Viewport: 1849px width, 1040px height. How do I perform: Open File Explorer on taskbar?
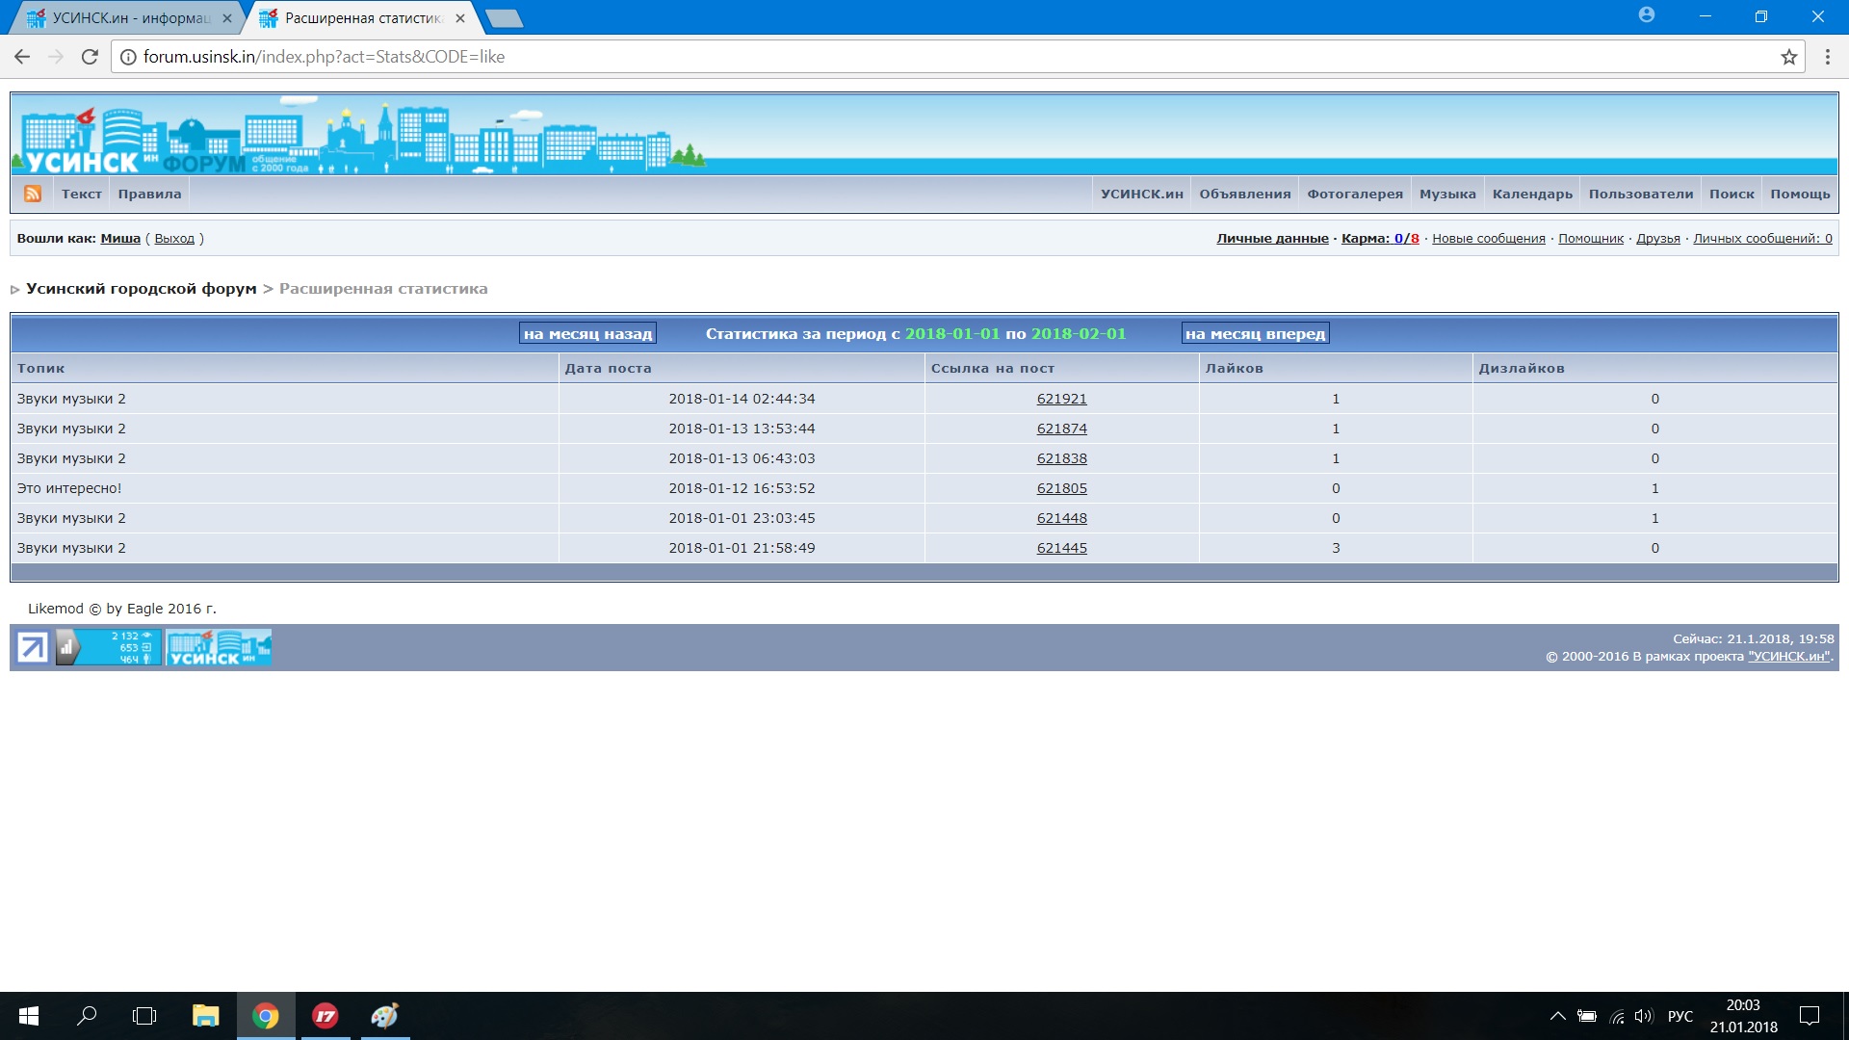pyautogui.click(x=205, y=1016)
